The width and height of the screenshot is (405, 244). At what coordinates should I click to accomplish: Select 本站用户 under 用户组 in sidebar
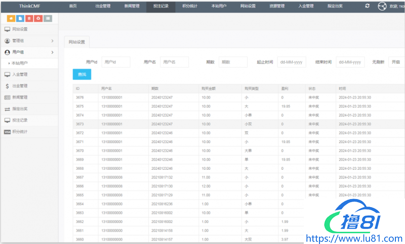click(x=19, y=63)
